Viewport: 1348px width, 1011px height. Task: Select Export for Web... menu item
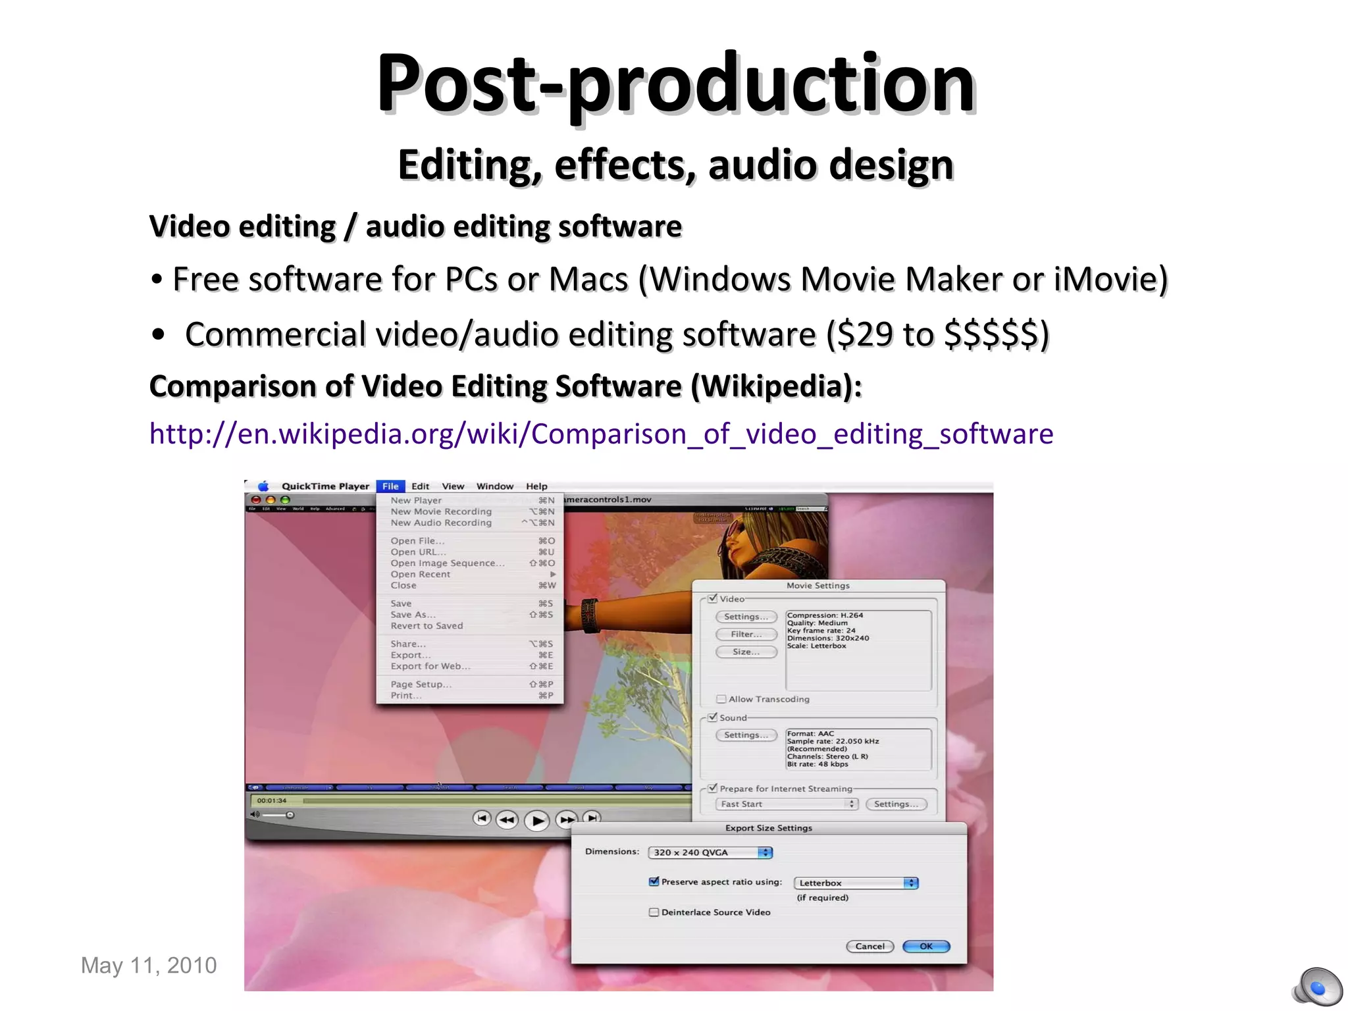click(x=470, y=666)
